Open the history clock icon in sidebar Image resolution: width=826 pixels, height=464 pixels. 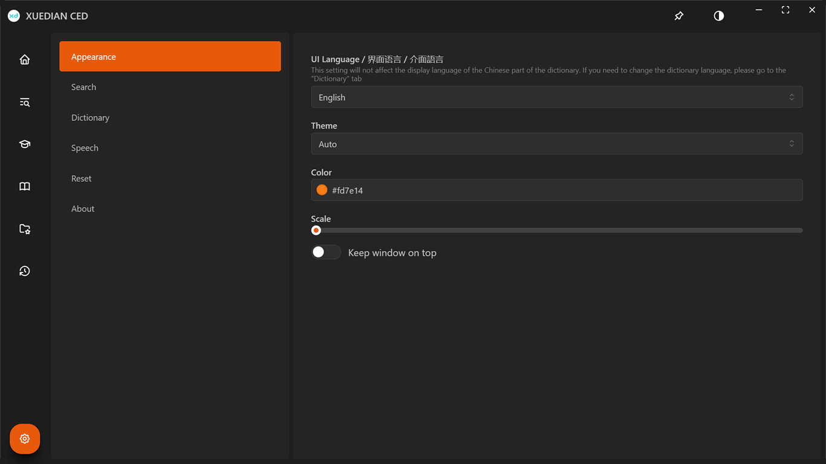point(25,271)
